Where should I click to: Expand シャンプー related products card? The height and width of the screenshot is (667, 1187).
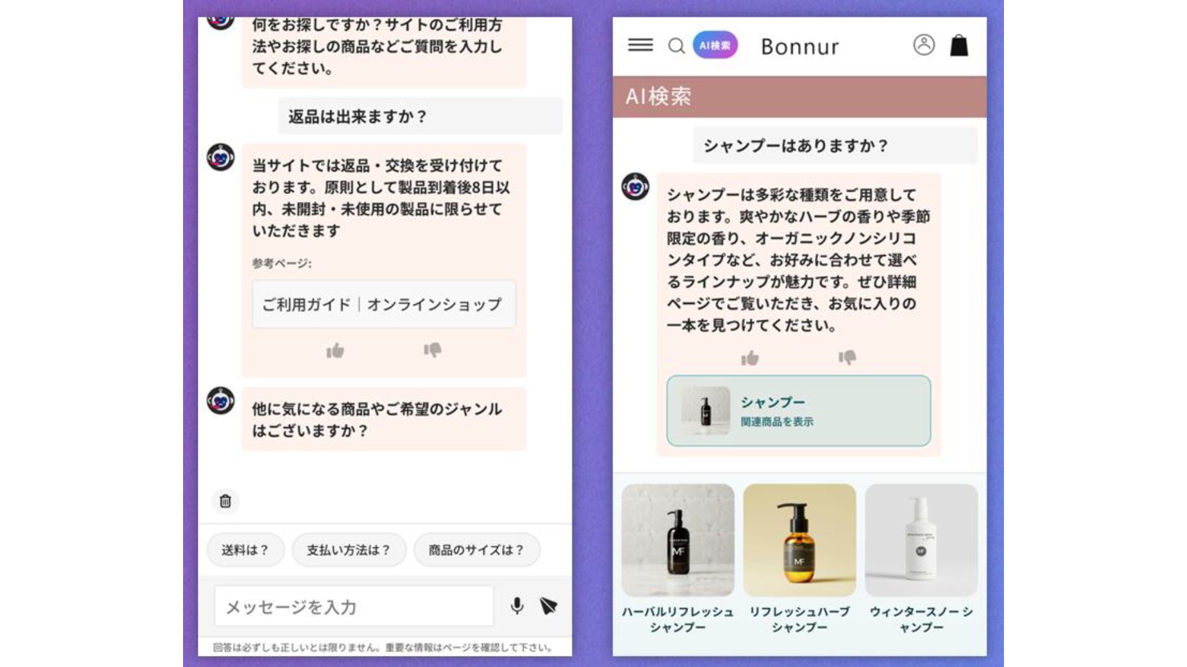[801, 409]
